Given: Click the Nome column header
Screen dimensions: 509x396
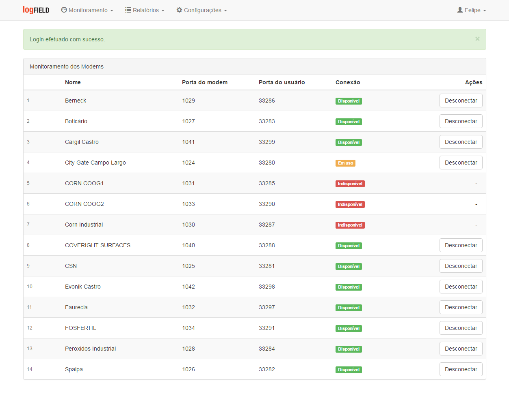Looking at the screenshot, I should [x=73, y=82].
